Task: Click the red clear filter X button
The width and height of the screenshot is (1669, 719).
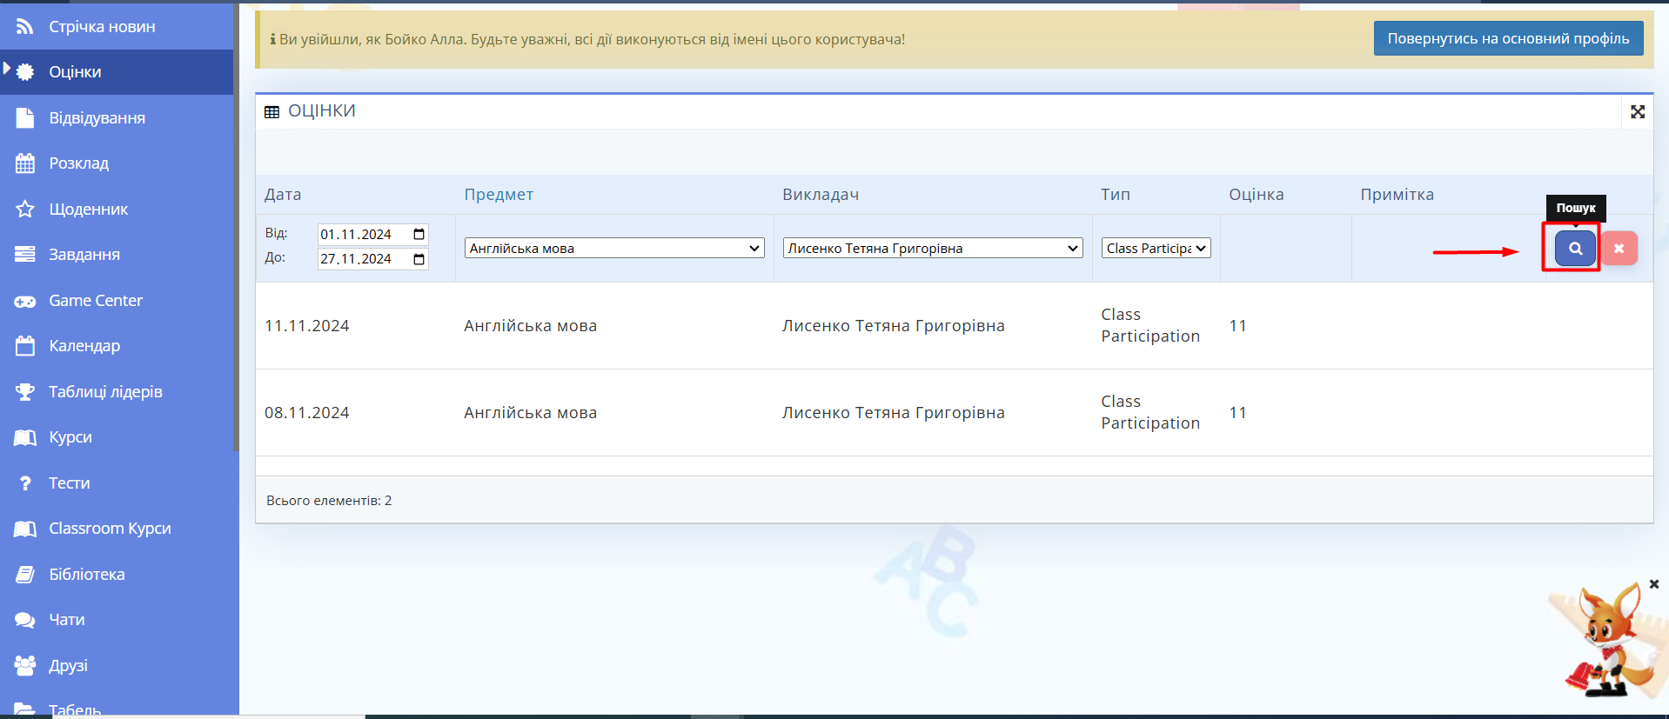Action: point(1619,249)
